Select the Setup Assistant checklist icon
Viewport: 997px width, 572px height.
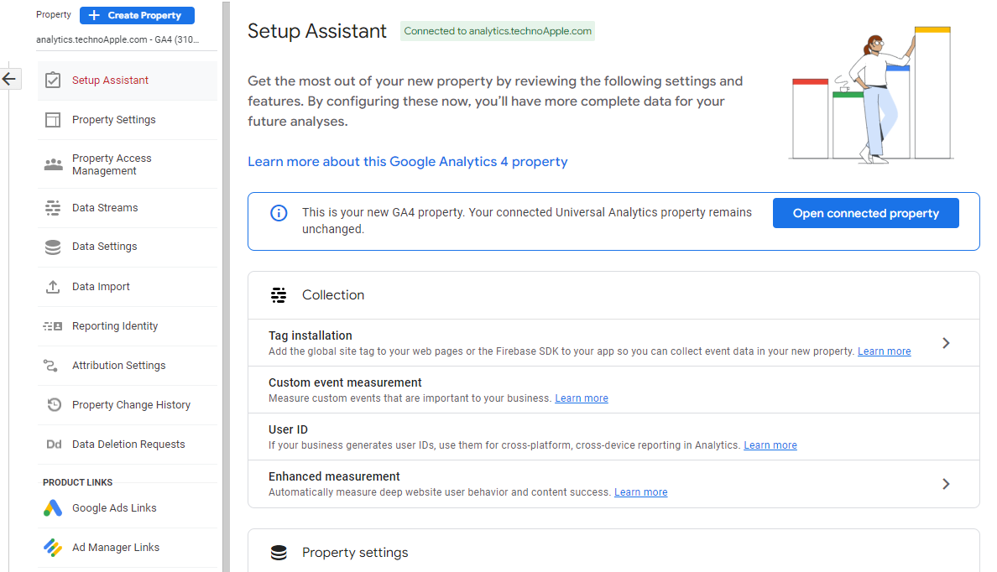54,79
